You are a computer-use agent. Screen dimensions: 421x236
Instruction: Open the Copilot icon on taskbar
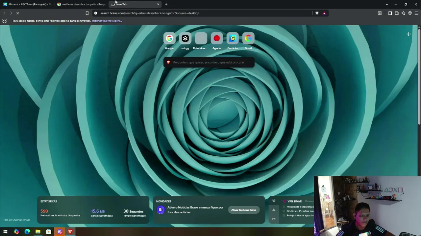tap(16, 232)
